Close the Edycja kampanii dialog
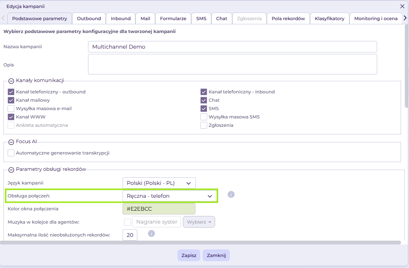The height and width of the screenshot is (268, 409). point(402,6)
